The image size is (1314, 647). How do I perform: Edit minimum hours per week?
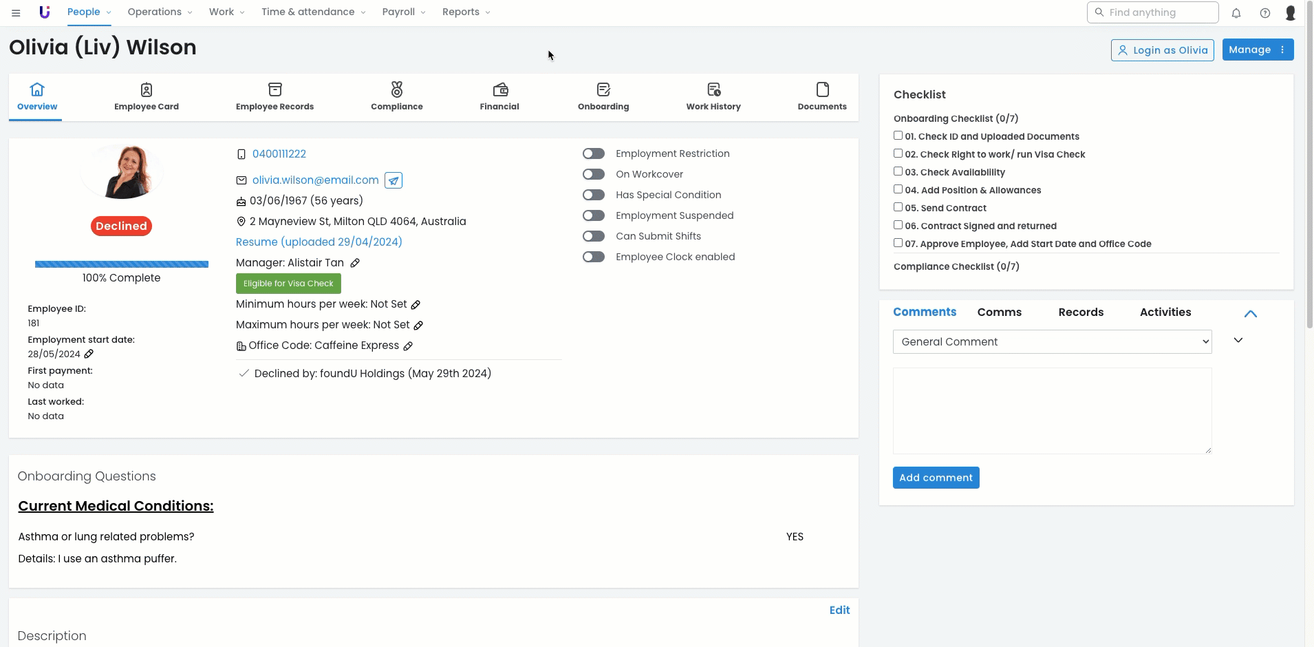416,304
